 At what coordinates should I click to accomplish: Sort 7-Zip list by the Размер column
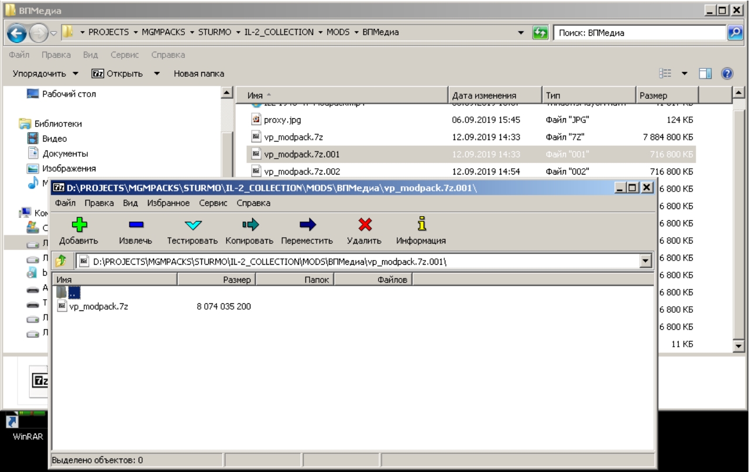pyautogui.click(x=217, y=281)
